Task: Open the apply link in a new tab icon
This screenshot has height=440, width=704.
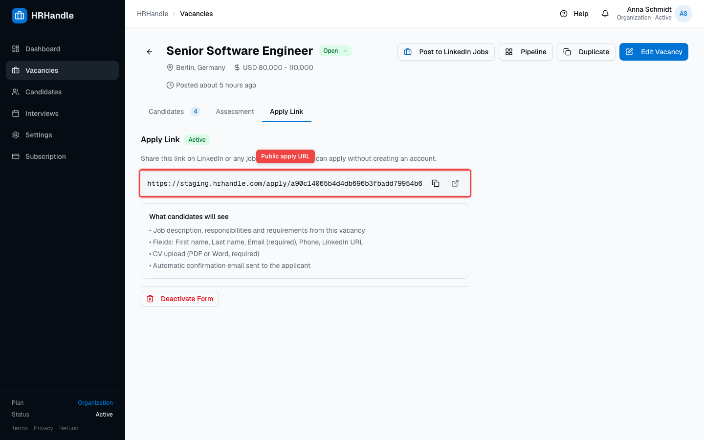Action: (x=455, y=183)
